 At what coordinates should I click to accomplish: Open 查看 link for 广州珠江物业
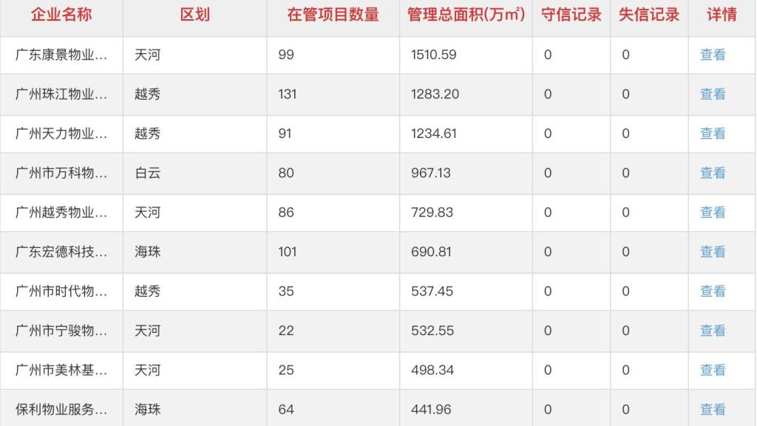(x=713, y=95)
